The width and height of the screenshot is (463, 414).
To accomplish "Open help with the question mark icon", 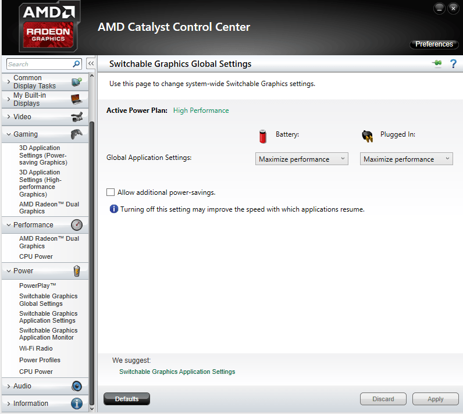I will pos(453,63).
